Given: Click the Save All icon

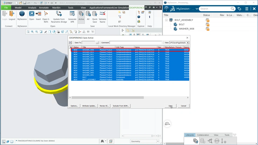Looking at the screenshot, I should click(x=88, y=14).
